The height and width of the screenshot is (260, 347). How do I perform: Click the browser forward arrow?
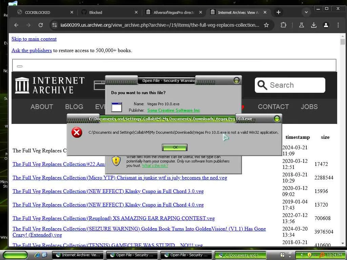click(28, 25)
